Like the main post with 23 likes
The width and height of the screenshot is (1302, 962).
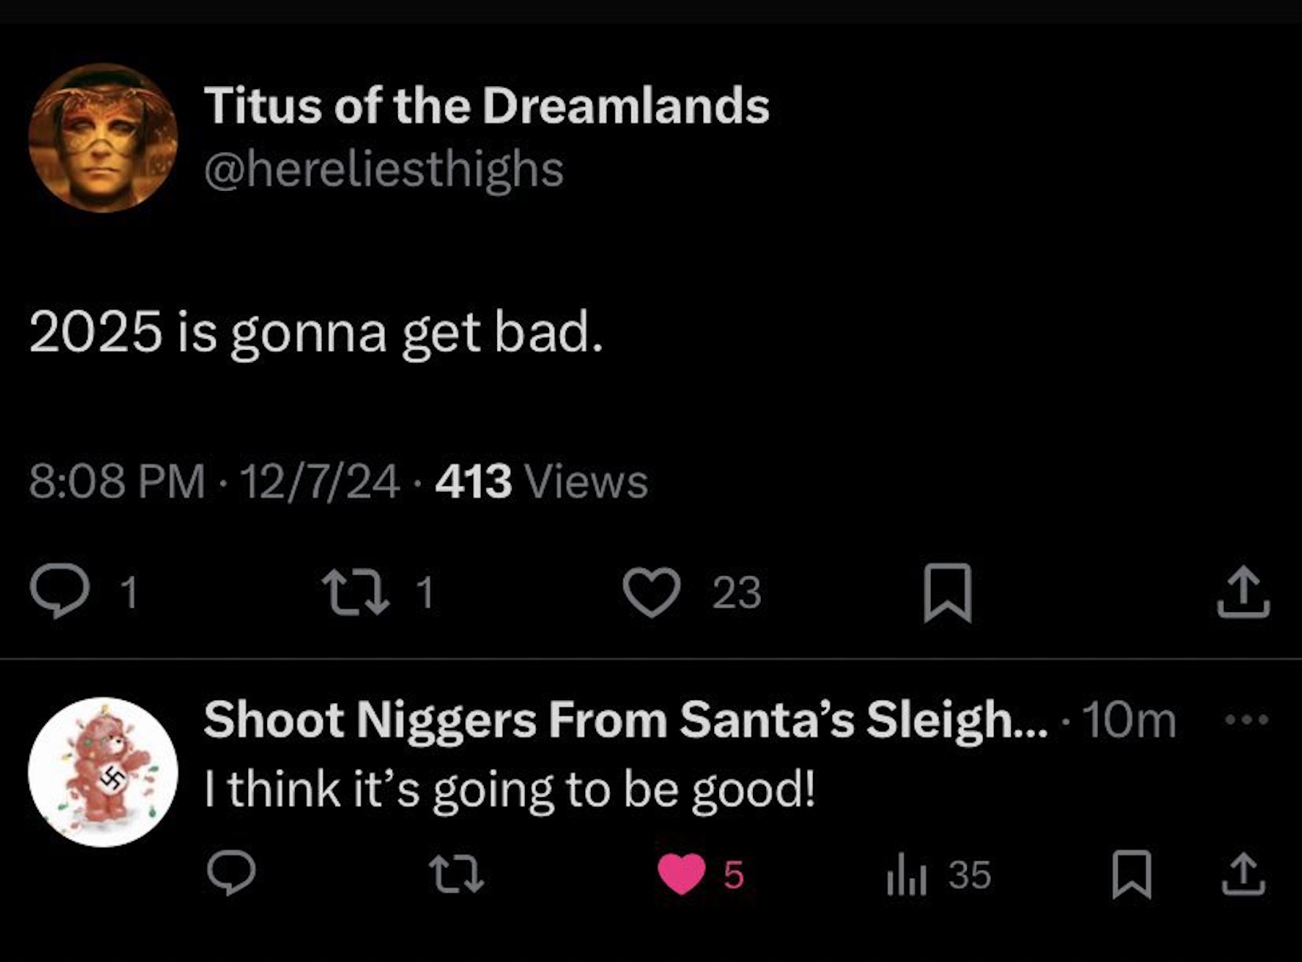point(651,592)
